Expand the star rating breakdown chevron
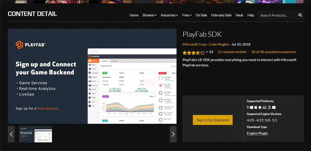This screenshot has width=311, height=151. click(x=207, y=52)
